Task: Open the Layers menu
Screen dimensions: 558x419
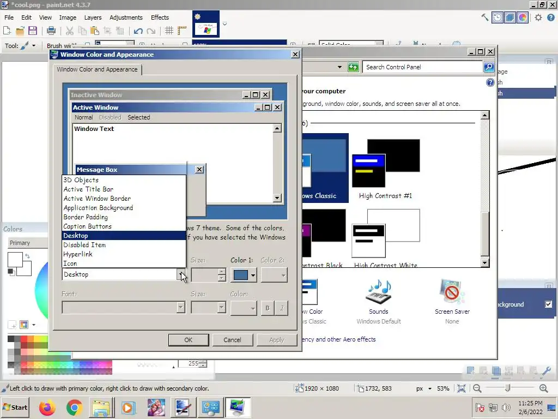Action: click(93, 17)
